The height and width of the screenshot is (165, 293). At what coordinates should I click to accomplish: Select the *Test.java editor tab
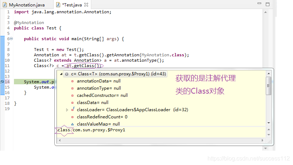click(72, 5)
